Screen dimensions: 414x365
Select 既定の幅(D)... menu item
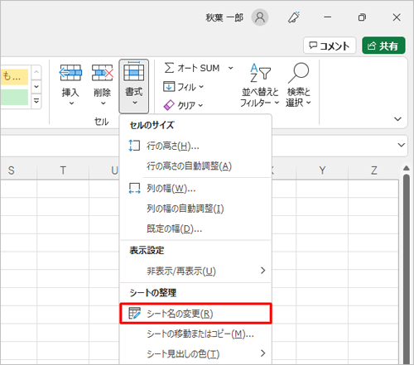[195, 228]
